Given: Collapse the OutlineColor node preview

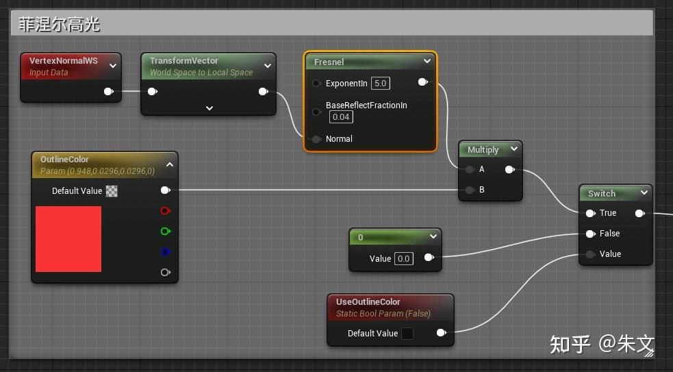Looking at the screenshot, I should (170, 164).
